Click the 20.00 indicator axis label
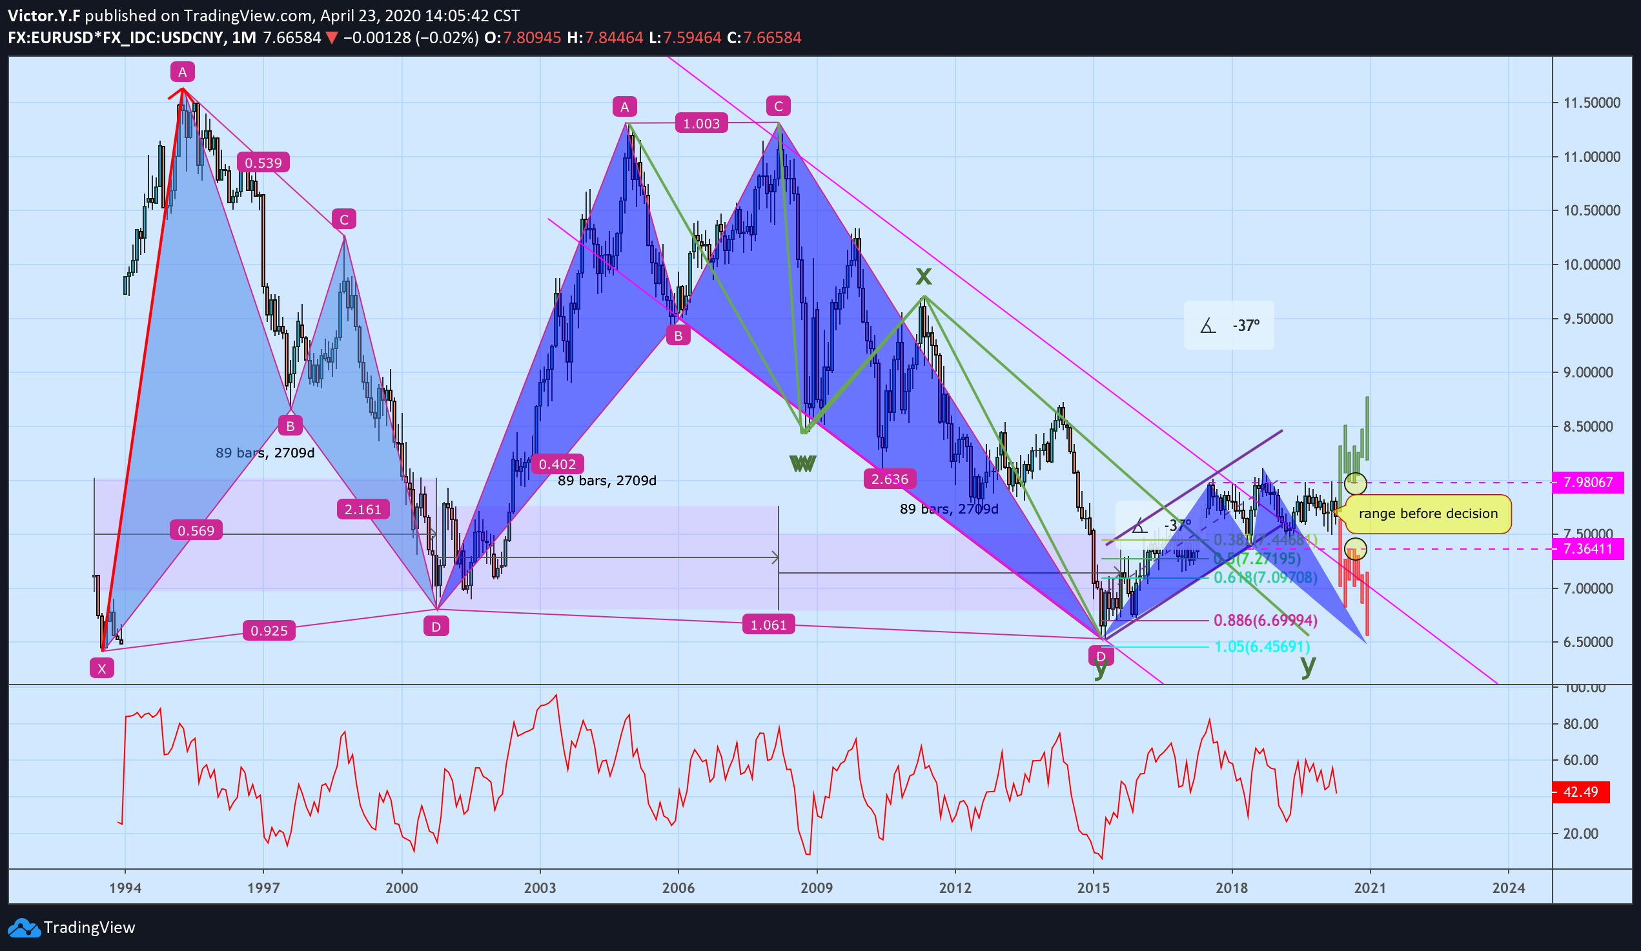 coord(1580,833)
